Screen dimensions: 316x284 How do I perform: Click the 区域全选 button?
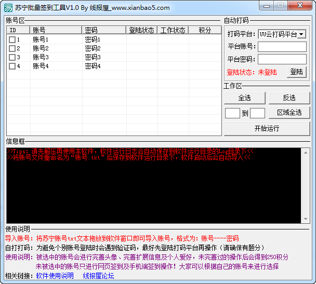click(289, 113)
